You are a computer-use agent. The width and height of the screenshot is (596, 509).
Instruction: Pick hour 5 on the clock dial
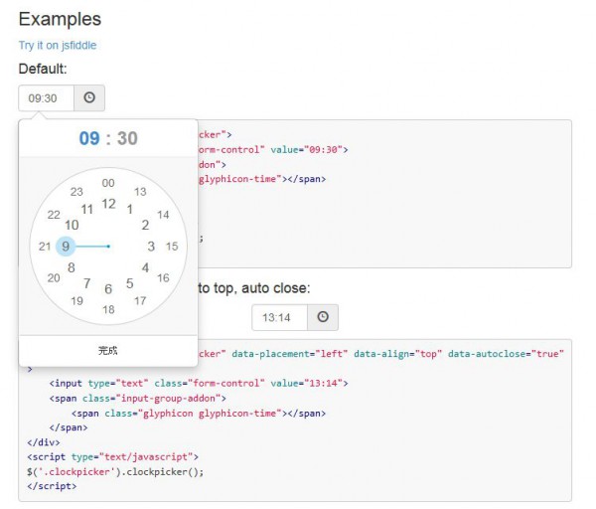(130, 283)
